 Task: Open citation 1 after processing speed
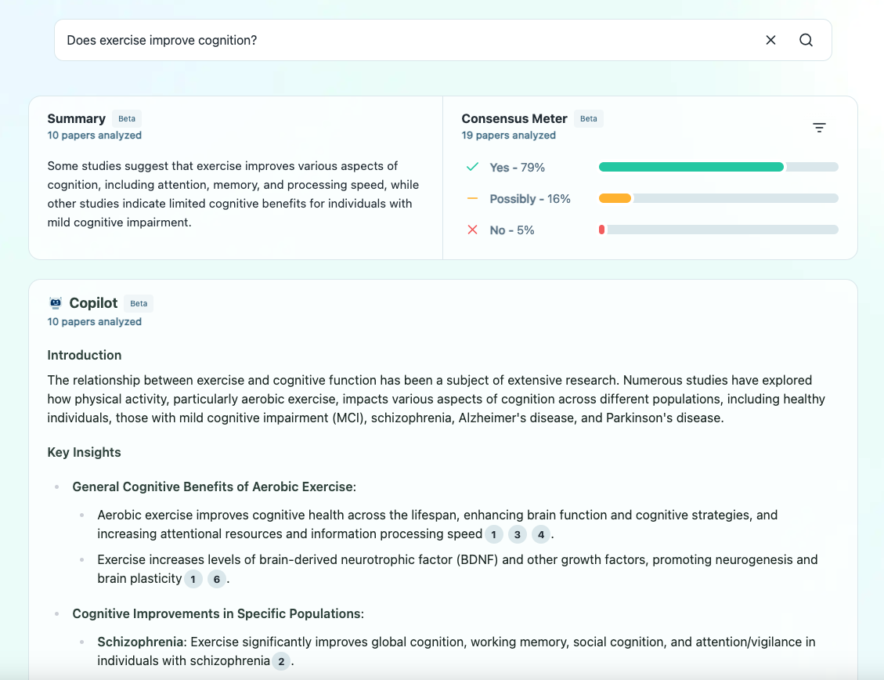(494, 534)
